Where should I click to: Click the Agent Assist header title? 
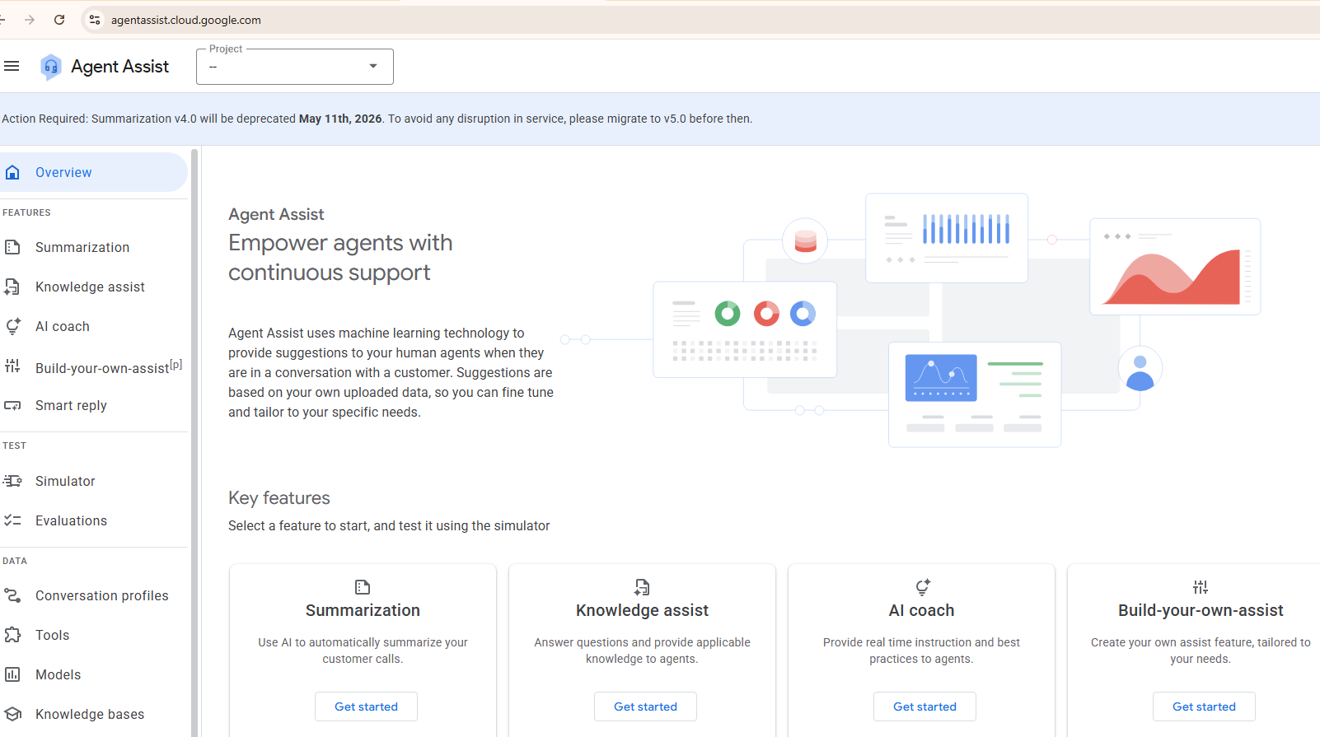point(119,67)
